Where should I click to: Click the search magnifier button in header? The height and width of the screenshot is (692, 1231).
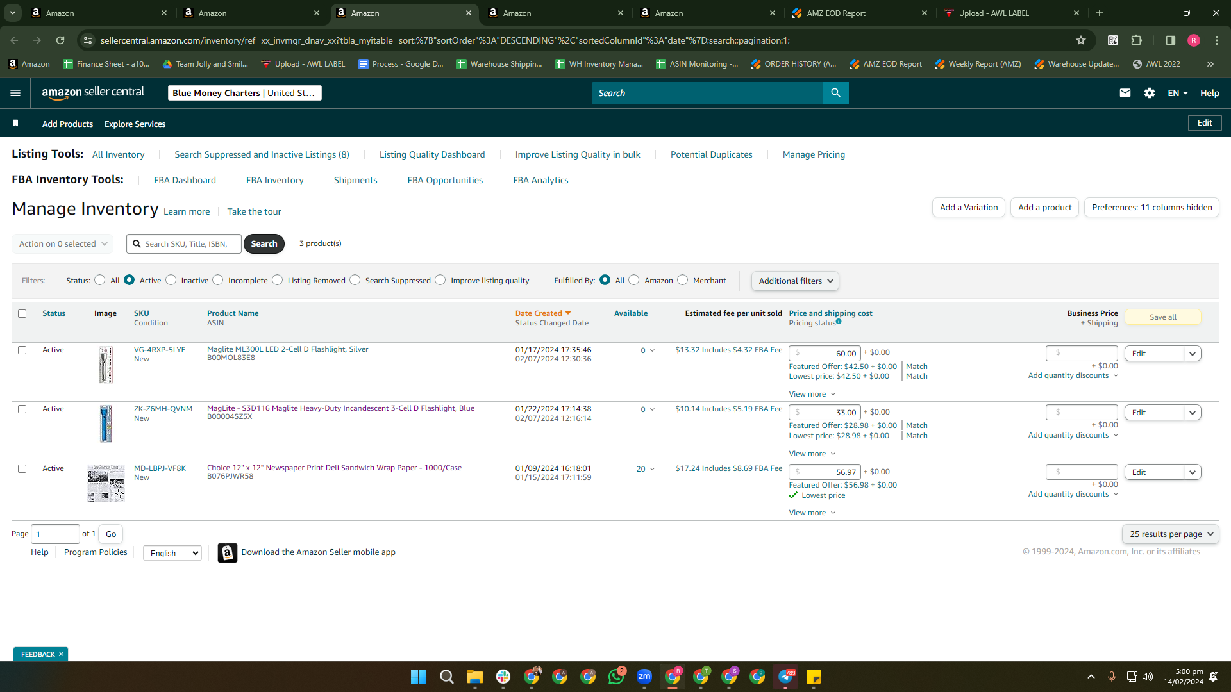(x=835, y=93)
